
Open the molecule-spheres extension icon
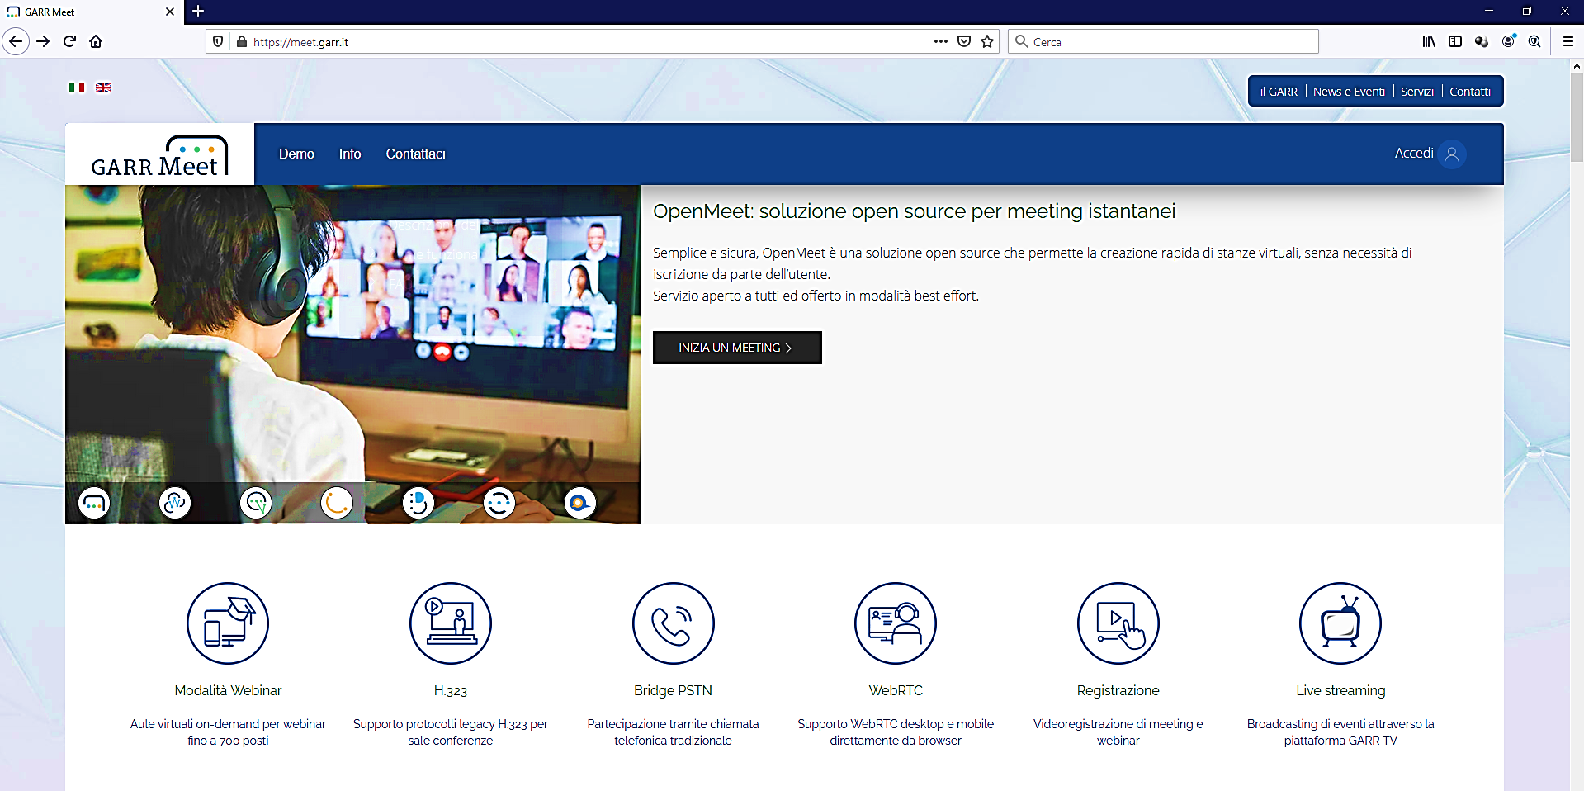point(1482,41)
